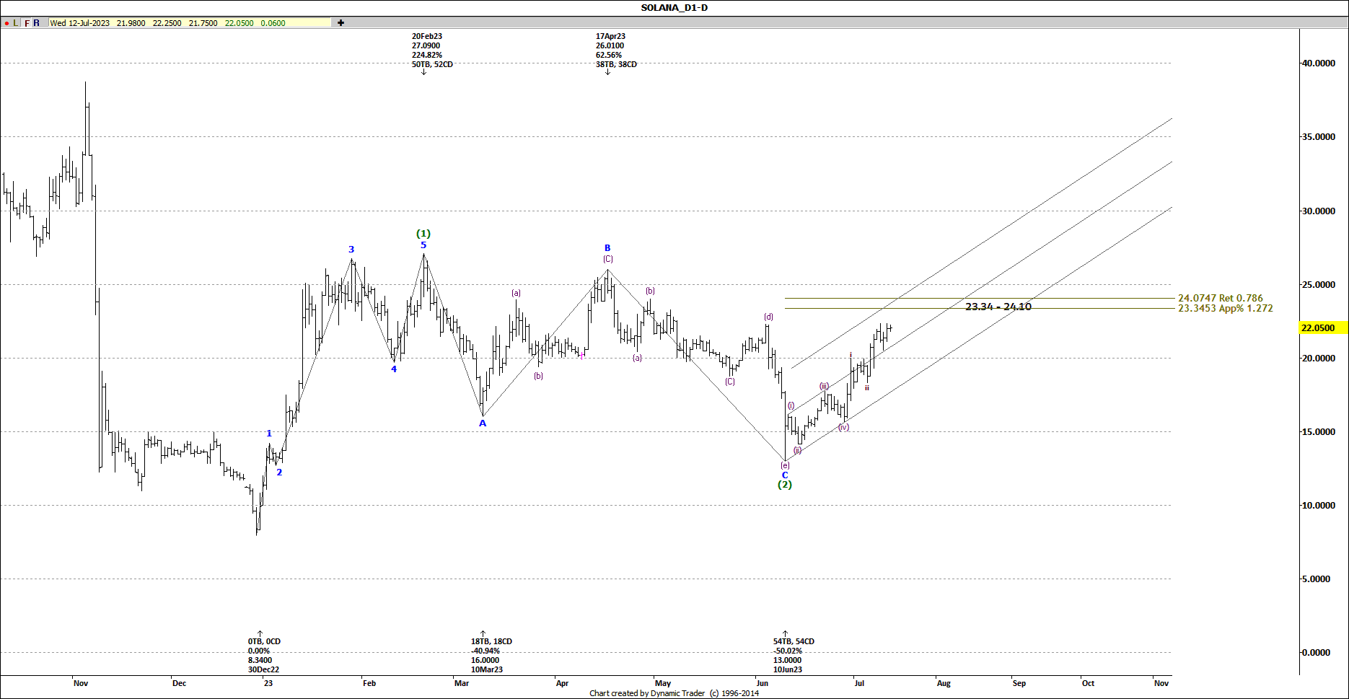Click the 10.0000 price axis label
This screenshot has height=699, width=1349.
1318,506
